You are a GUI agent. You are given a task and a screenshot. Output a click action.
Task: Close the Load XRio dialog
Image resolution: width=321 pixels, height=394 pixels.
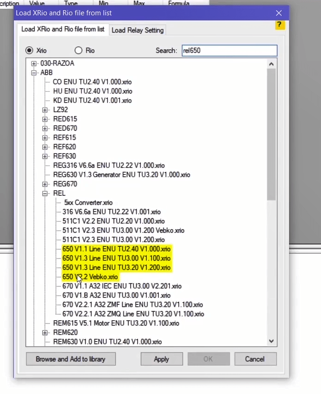[278, 13]
